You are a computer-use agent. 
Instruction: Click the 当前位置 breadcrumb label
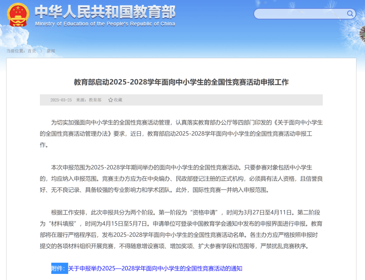16,51
